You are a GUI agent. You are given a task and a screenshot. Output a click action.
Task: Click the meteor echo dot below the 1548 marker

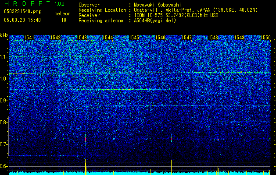pos(218,140)
